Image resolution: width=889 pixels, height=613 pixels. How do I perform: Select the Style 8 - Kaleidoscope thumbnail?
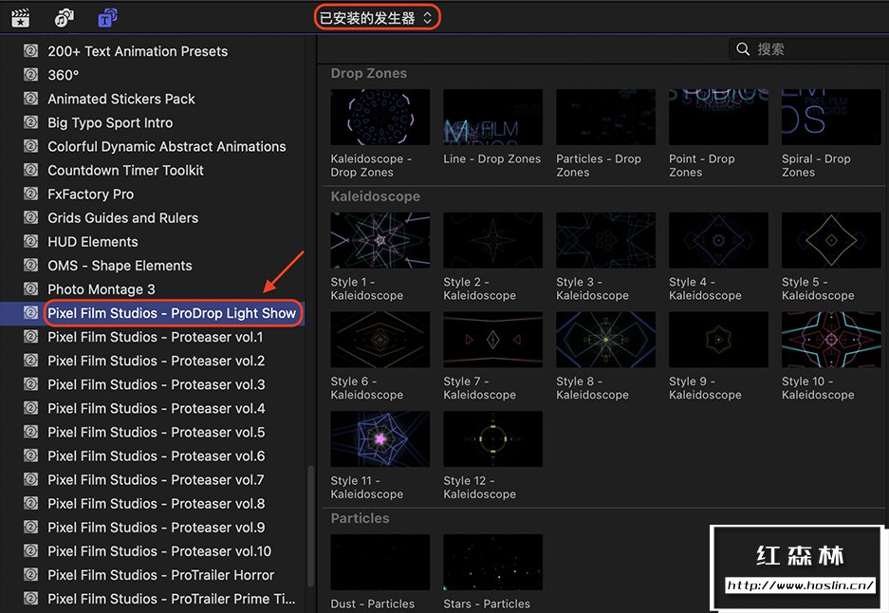(x=605, y=339)
